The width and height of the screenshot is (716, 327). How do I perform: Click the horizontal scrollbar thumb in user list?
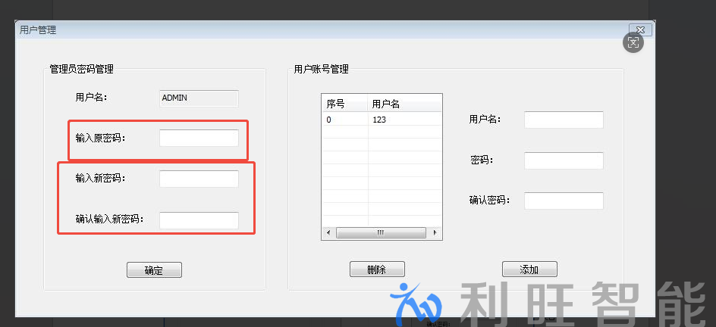[x=381, y=232]
